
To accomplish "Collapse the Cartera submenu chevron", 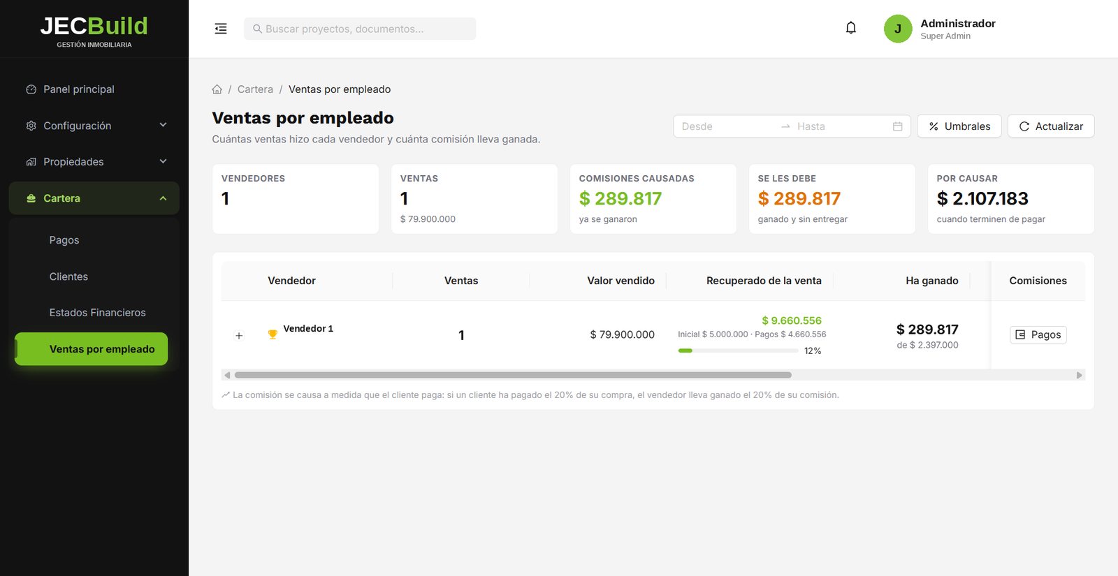I will tap(163, 198).
